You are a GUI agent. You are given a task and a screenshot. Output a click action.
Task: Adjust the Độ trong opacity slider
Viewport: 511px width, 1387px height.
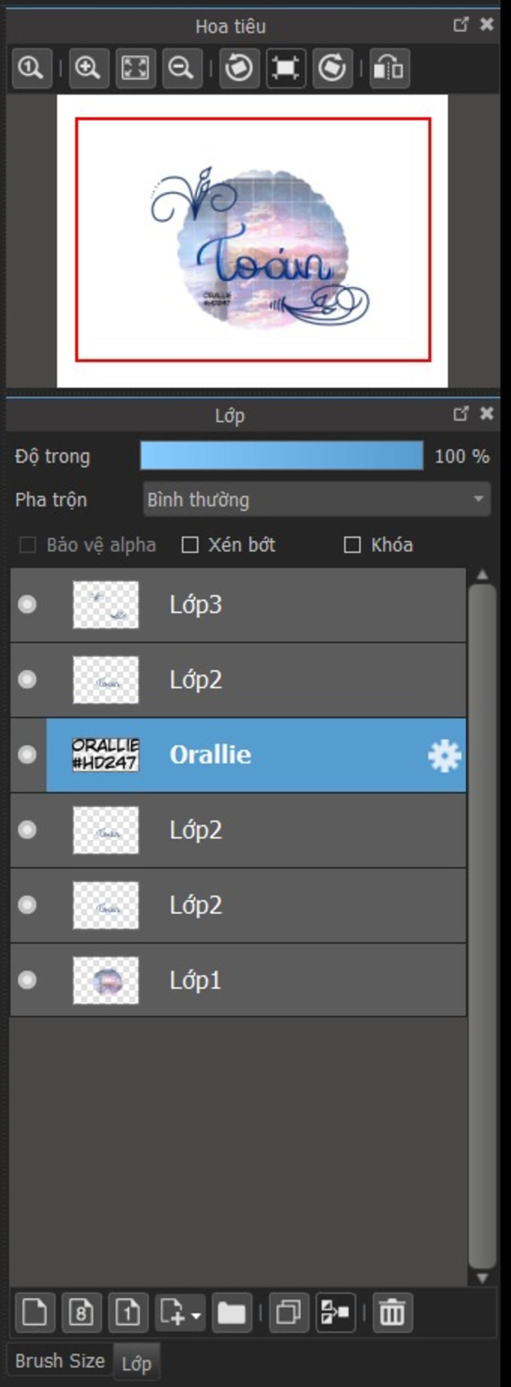click(281, 456)
